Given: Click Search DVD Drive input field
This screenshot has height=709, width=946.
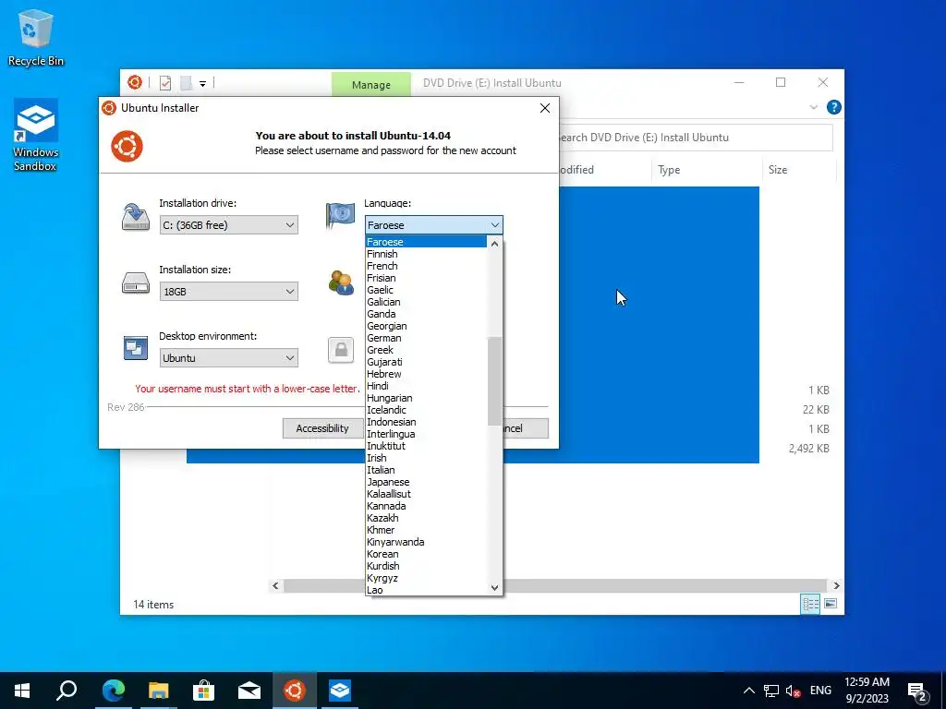Looking at the screenshot, I should coord(694,138).
